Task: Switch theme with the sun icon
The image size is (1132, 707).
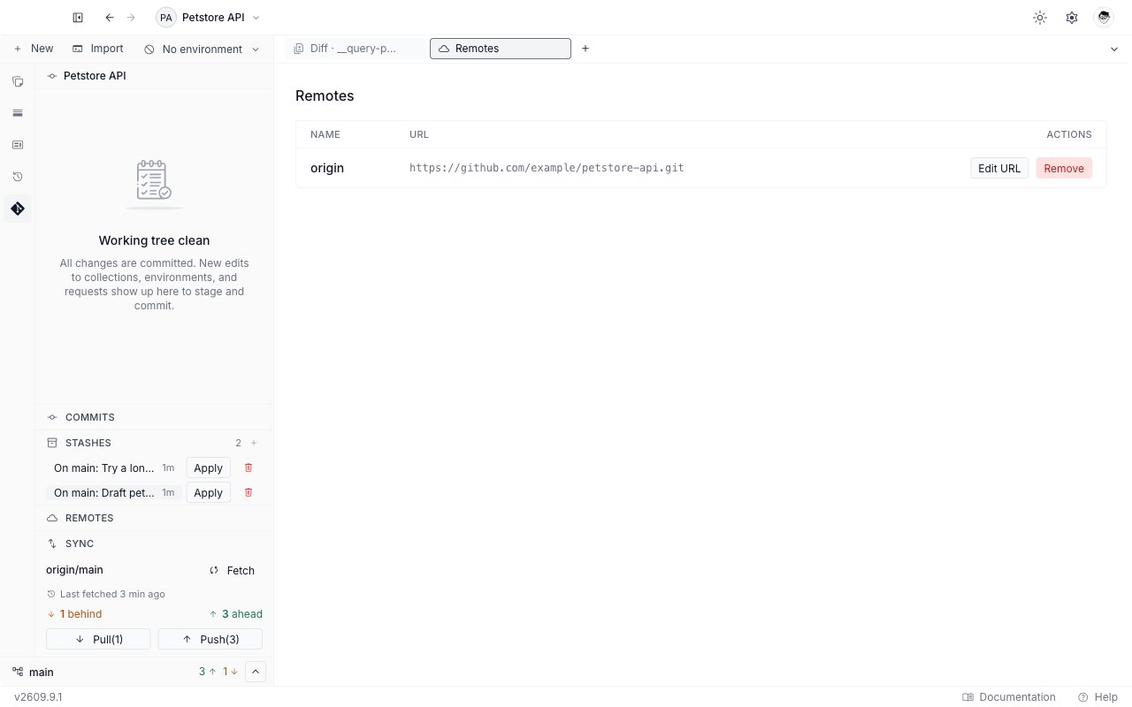Action: (x=1040, y=18)
